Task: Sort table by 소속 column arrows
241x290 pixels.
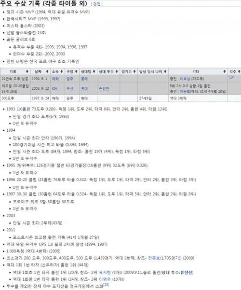Action: (62, 71)
